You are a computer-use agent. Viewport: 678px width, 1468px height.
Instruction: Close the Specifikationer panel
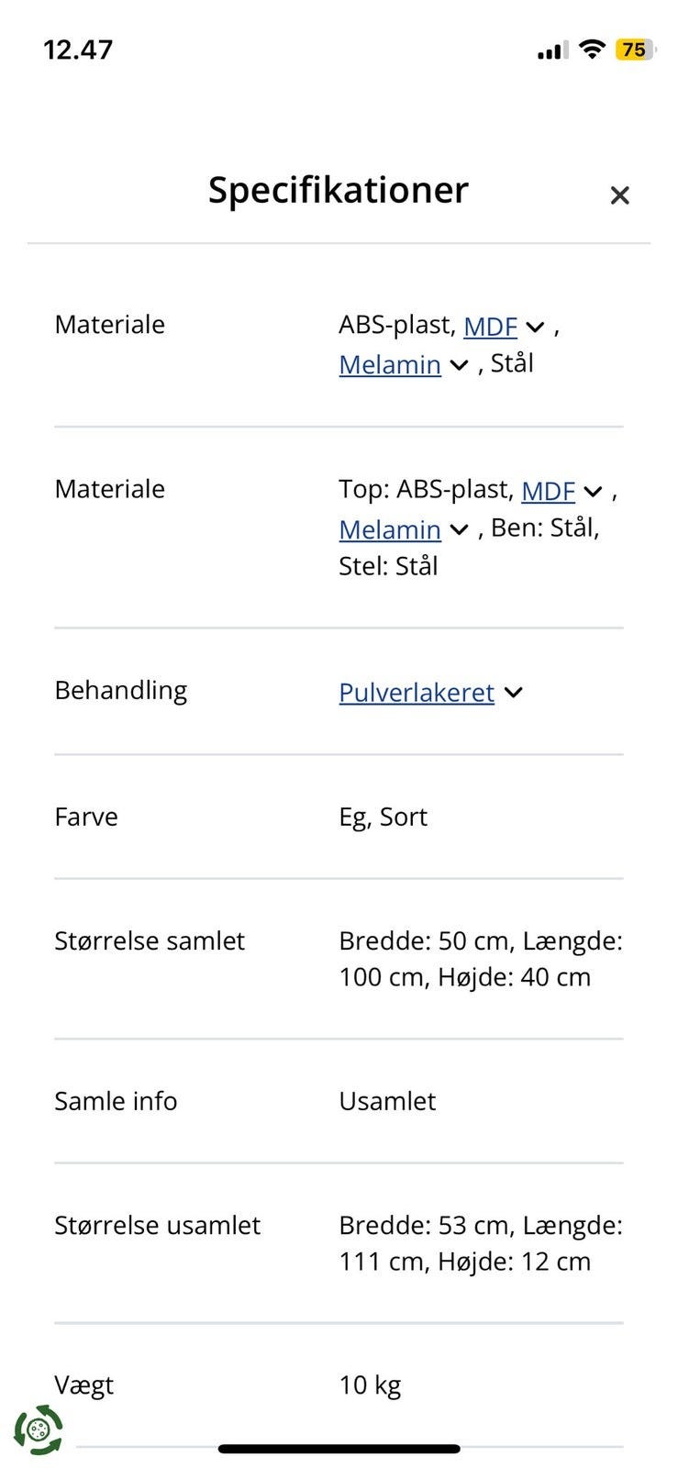[619, 195]
